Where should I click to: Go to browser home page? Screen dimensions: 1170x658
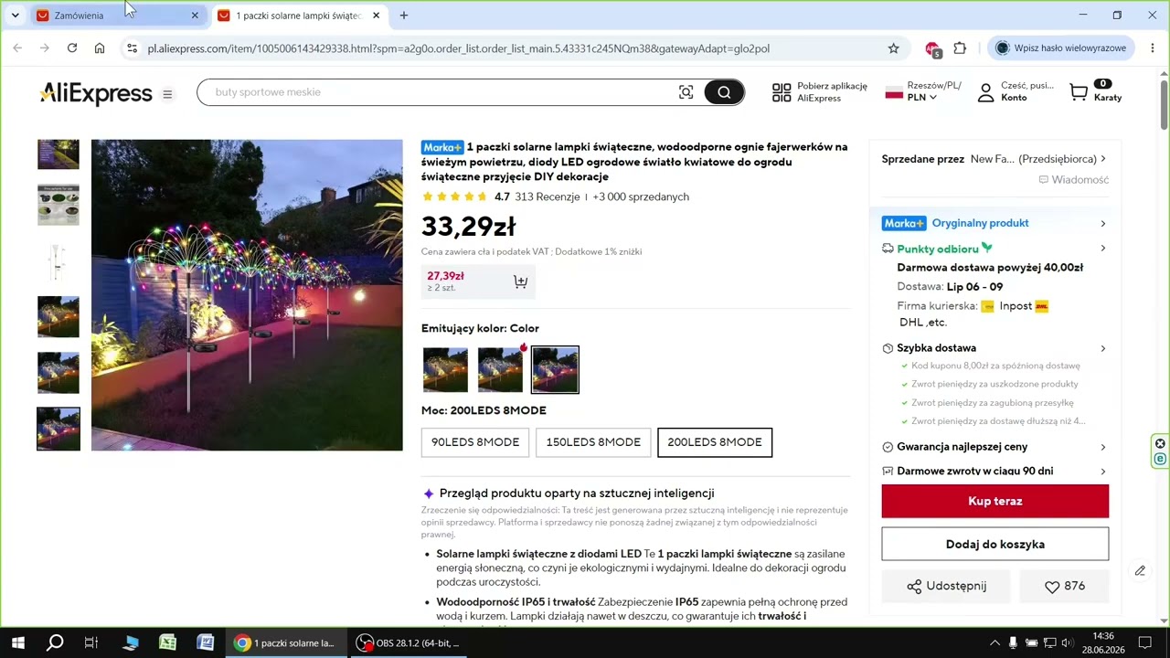pyautogui.click(x=100, y=48)
